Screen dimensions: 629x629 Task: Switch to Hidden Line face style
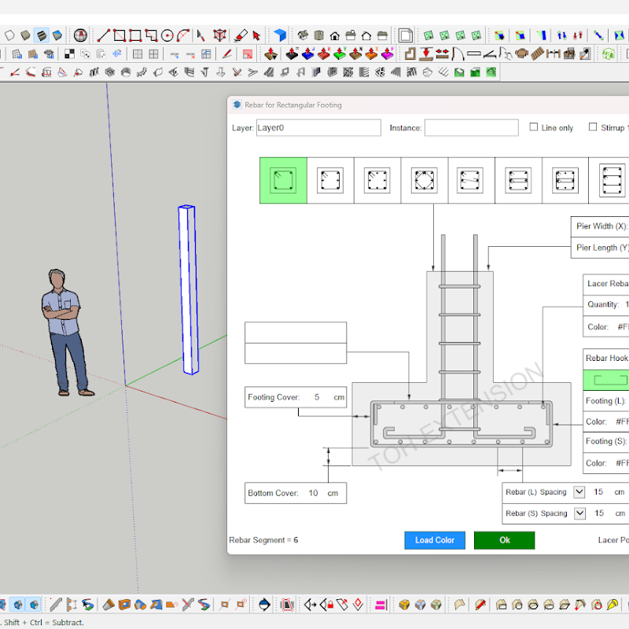[9, 35]
